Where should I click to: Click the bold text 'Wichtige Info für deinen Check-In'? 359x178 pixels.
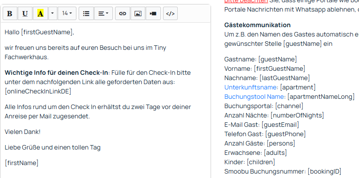point(56,73)
